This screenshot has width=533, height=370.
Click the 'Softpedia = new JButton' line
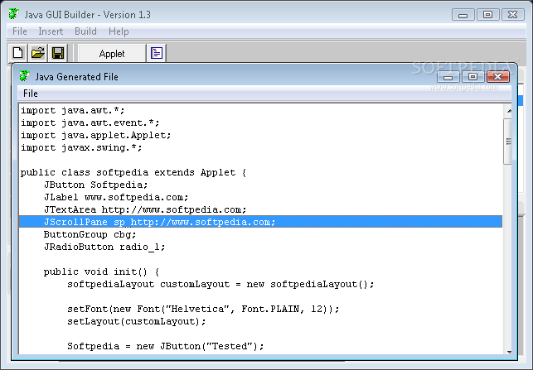coord(166,346)
